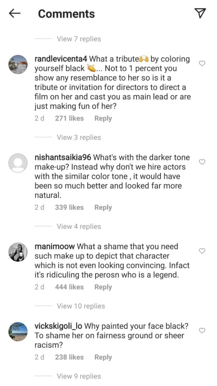Open randlevicenta4's profile picture
217x386 pixels.
18,64
